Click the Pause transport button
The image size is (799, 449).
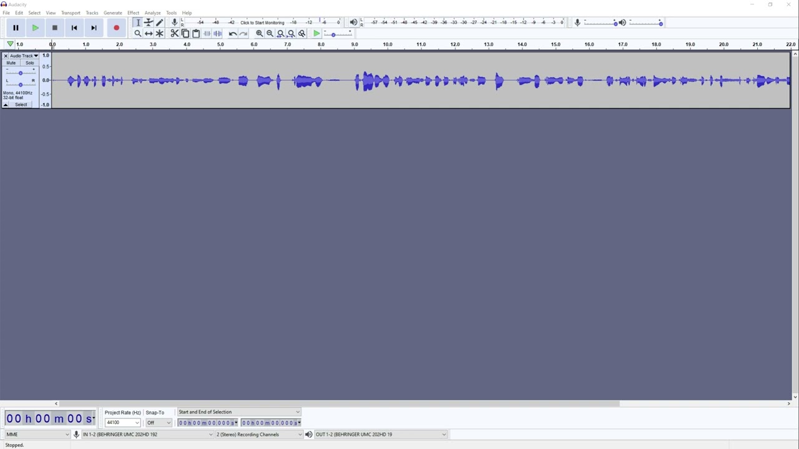[16, 27]
